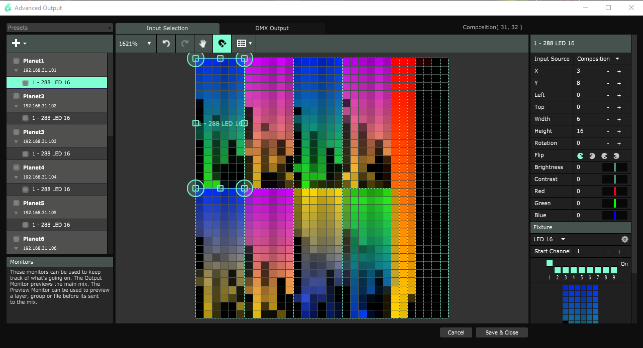The width and height of the screenshot is (643, 348).
Task: Click the Cancel button
Action: coord(456,332)
